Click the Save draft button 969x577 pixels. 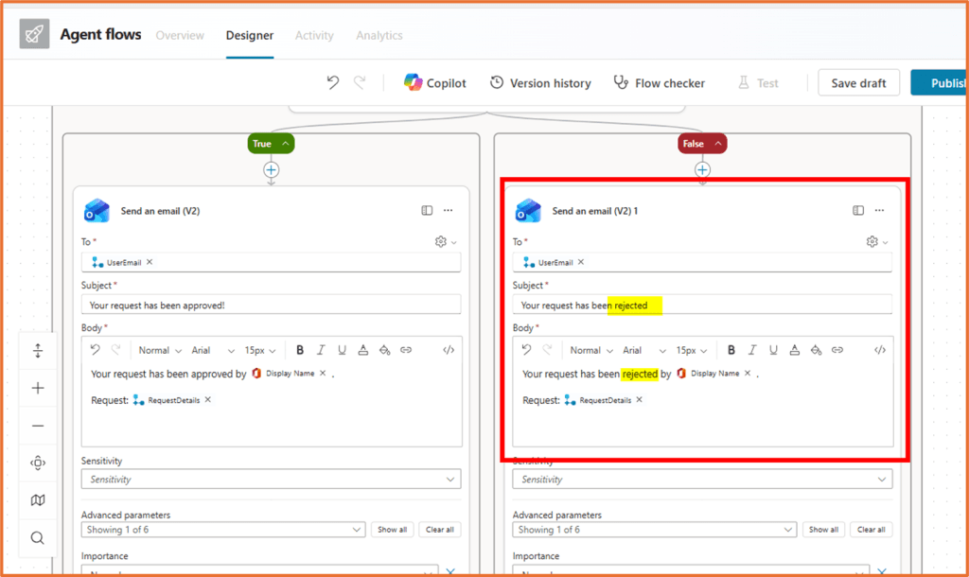(x=858, y=82)
